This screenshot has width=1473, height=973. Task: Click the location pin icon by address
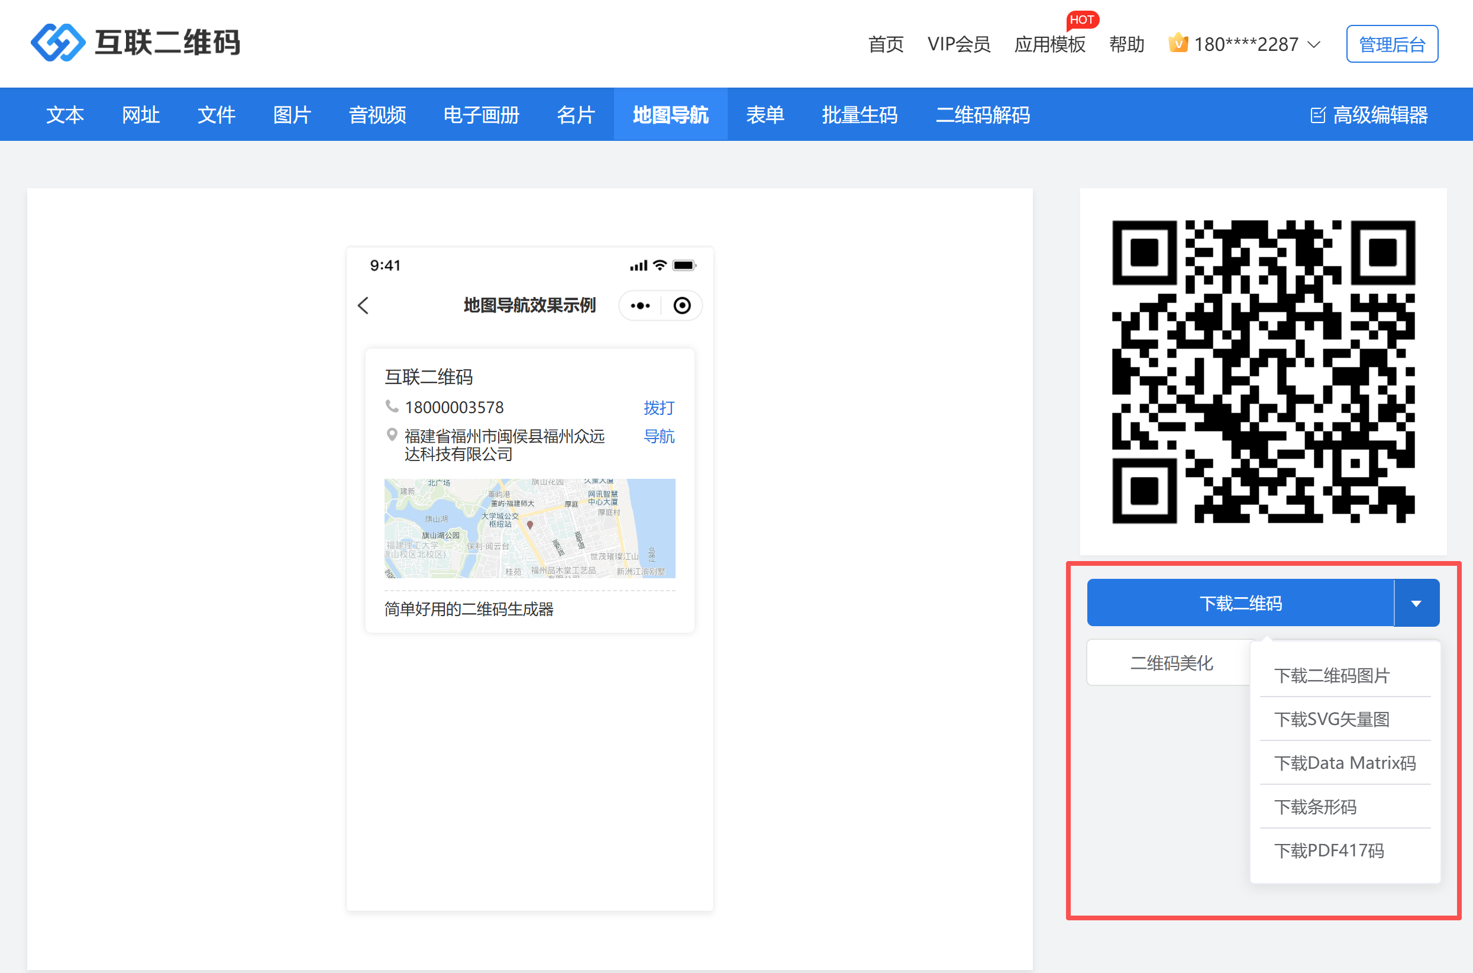coord(392,435)
